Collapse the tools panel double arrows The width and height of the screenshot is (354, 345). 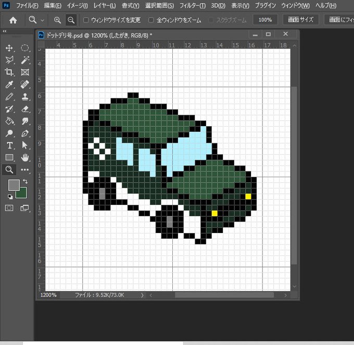click(x=5, y=31)
